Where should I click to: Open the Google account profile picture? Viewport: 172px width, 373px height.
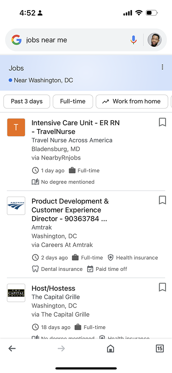point(155,40)
